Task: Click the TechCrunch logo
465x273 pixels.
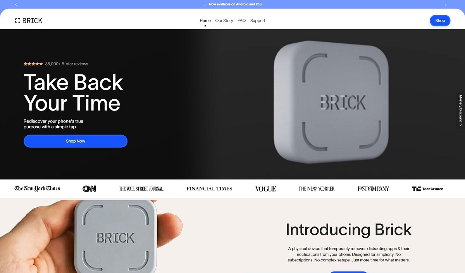Action: click(427, 188)
